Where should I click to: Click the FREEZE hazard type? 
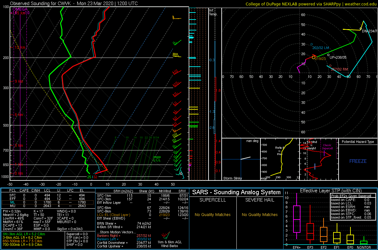tap(358, 161)
